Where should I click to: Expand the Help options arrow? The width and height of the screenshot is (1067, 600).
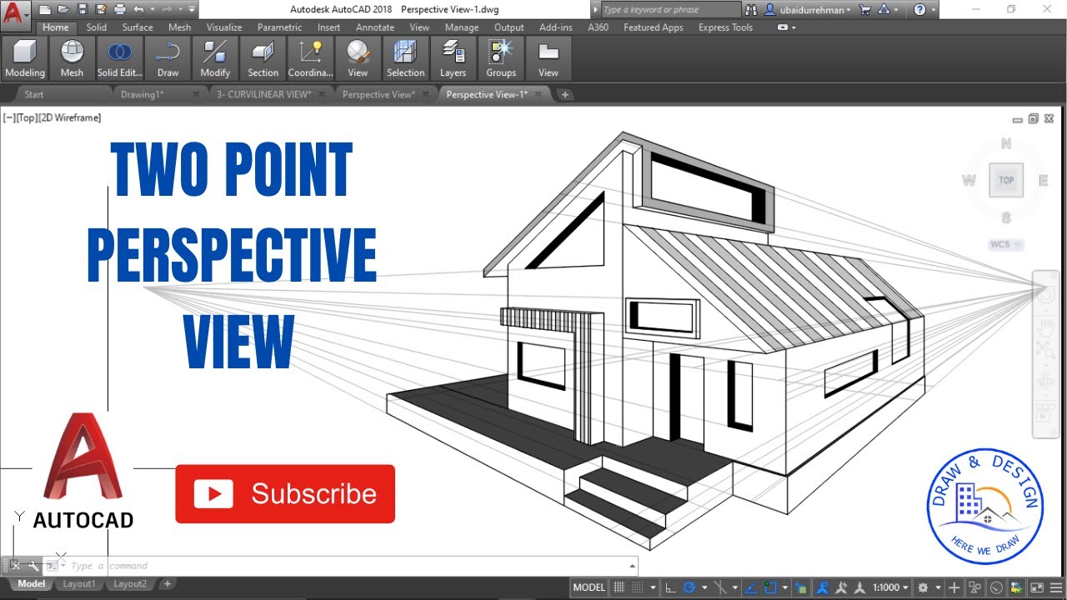[x=933, y=10]
